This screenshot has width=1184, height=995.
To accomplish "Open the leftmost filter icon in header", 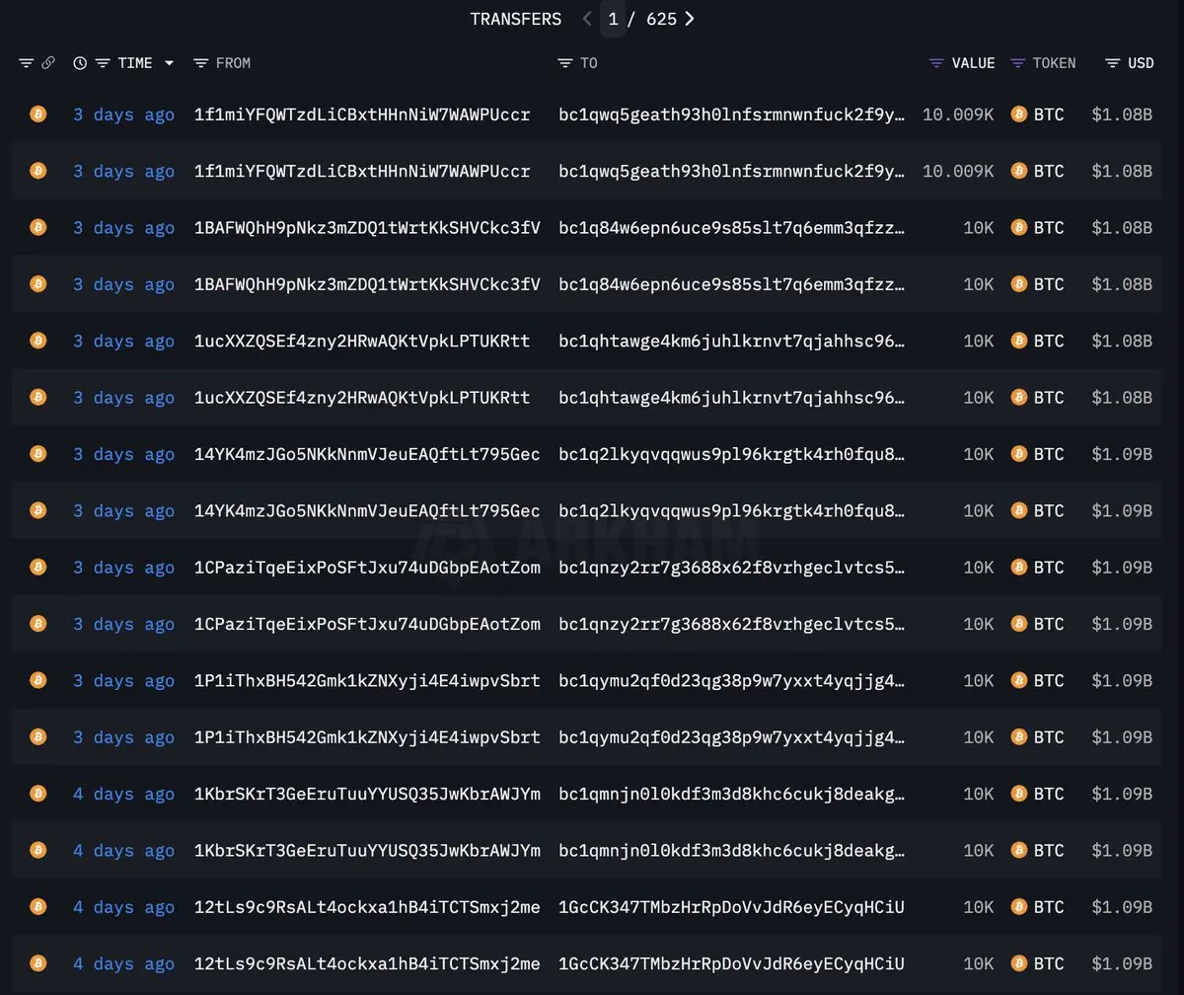I will [27, 63].
